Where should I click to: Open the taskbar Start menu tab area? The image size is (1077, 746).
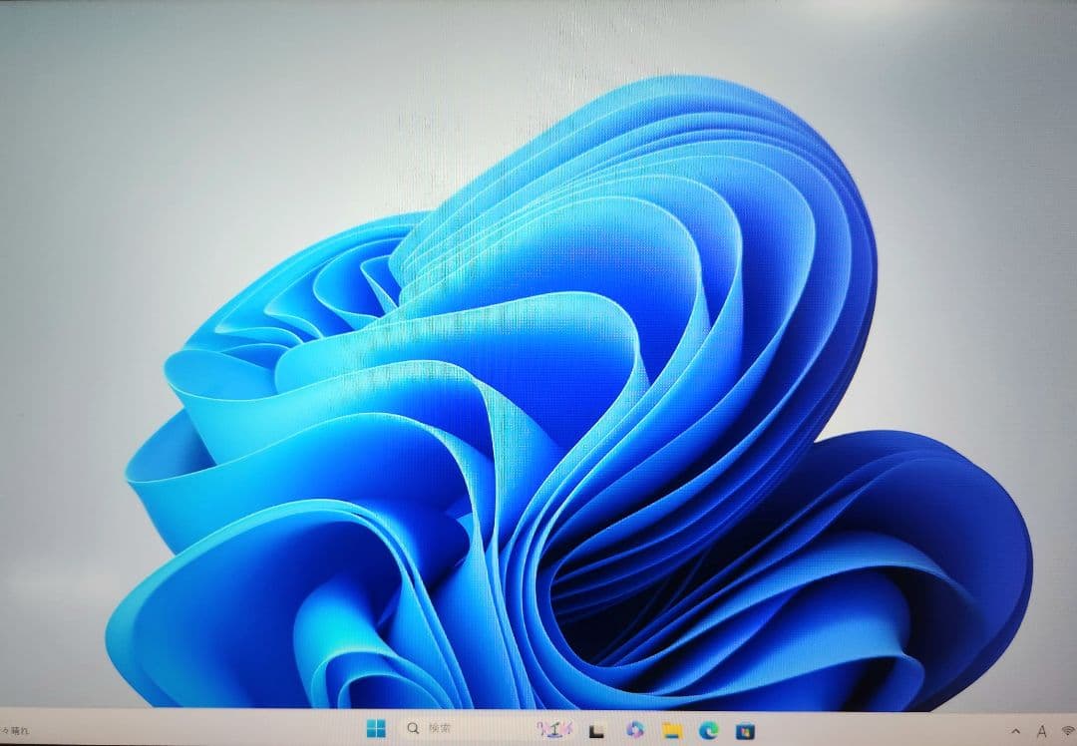coord(374,729)
